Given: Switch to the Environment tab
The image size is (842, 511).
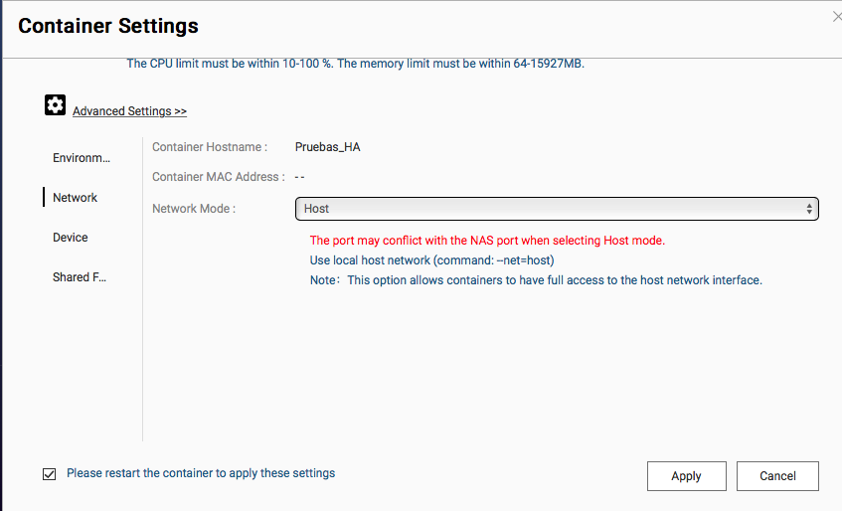Looking at the screenshot, I should coord(82,158).
